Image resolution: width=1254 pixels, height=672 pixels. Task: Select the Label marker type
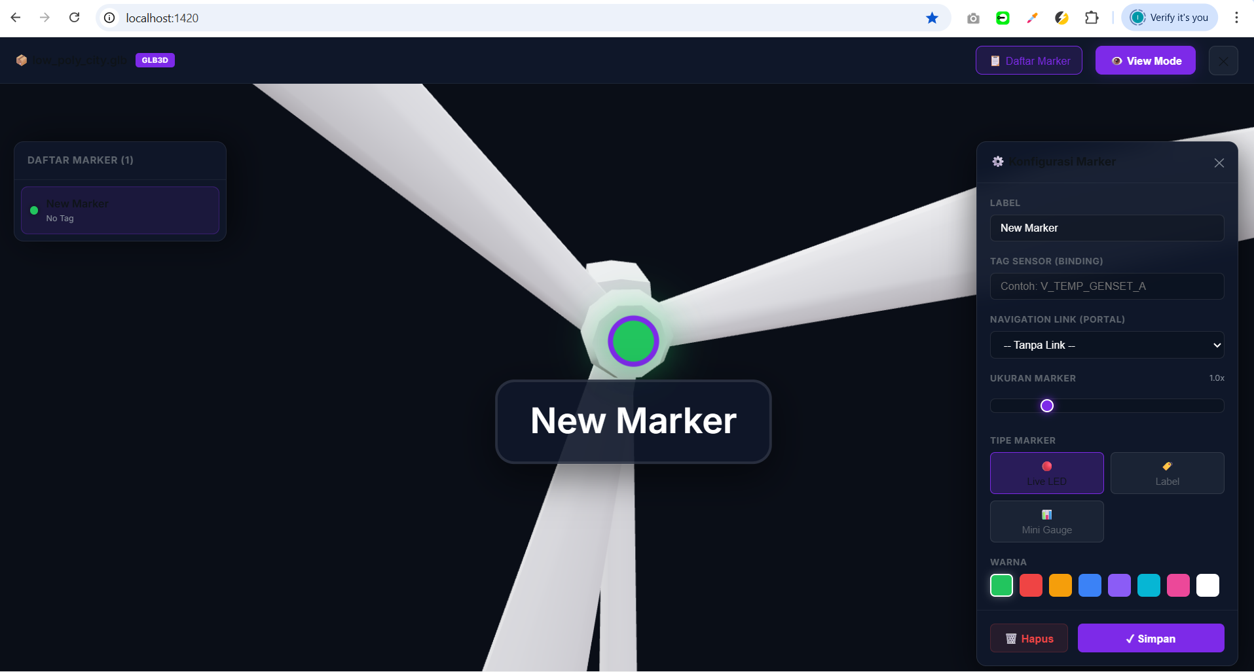coord(1167,473)
